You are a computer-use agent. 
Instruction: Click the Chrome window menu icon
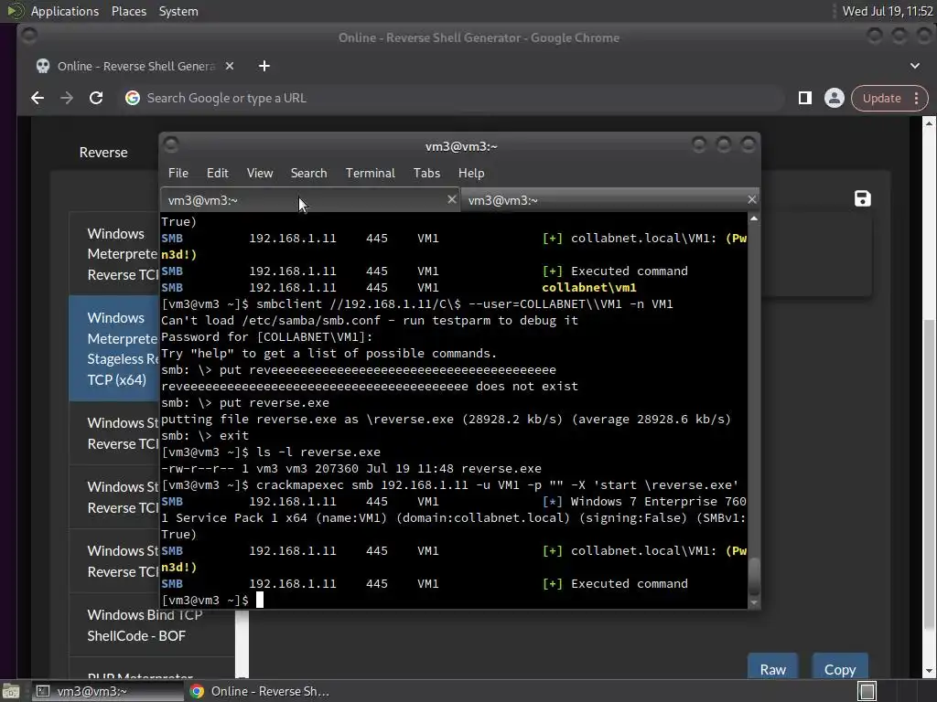28,37
